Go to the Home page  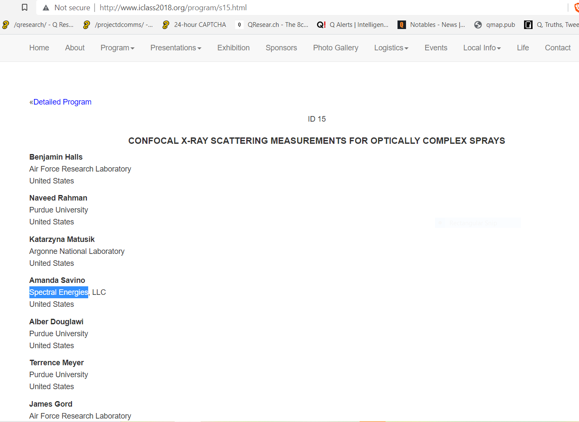pos(39,48)
